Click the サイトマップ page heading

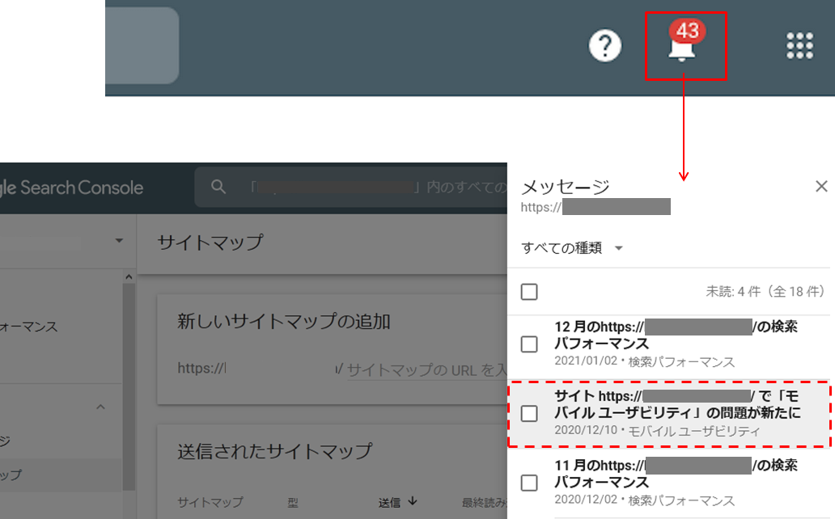(210, 243)
